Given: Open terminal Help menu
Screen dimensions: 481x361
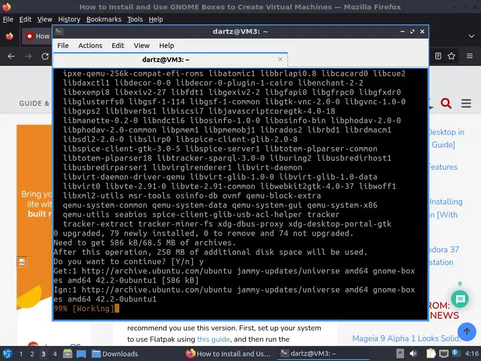Looking at the screenshot, I should (167, 46).
